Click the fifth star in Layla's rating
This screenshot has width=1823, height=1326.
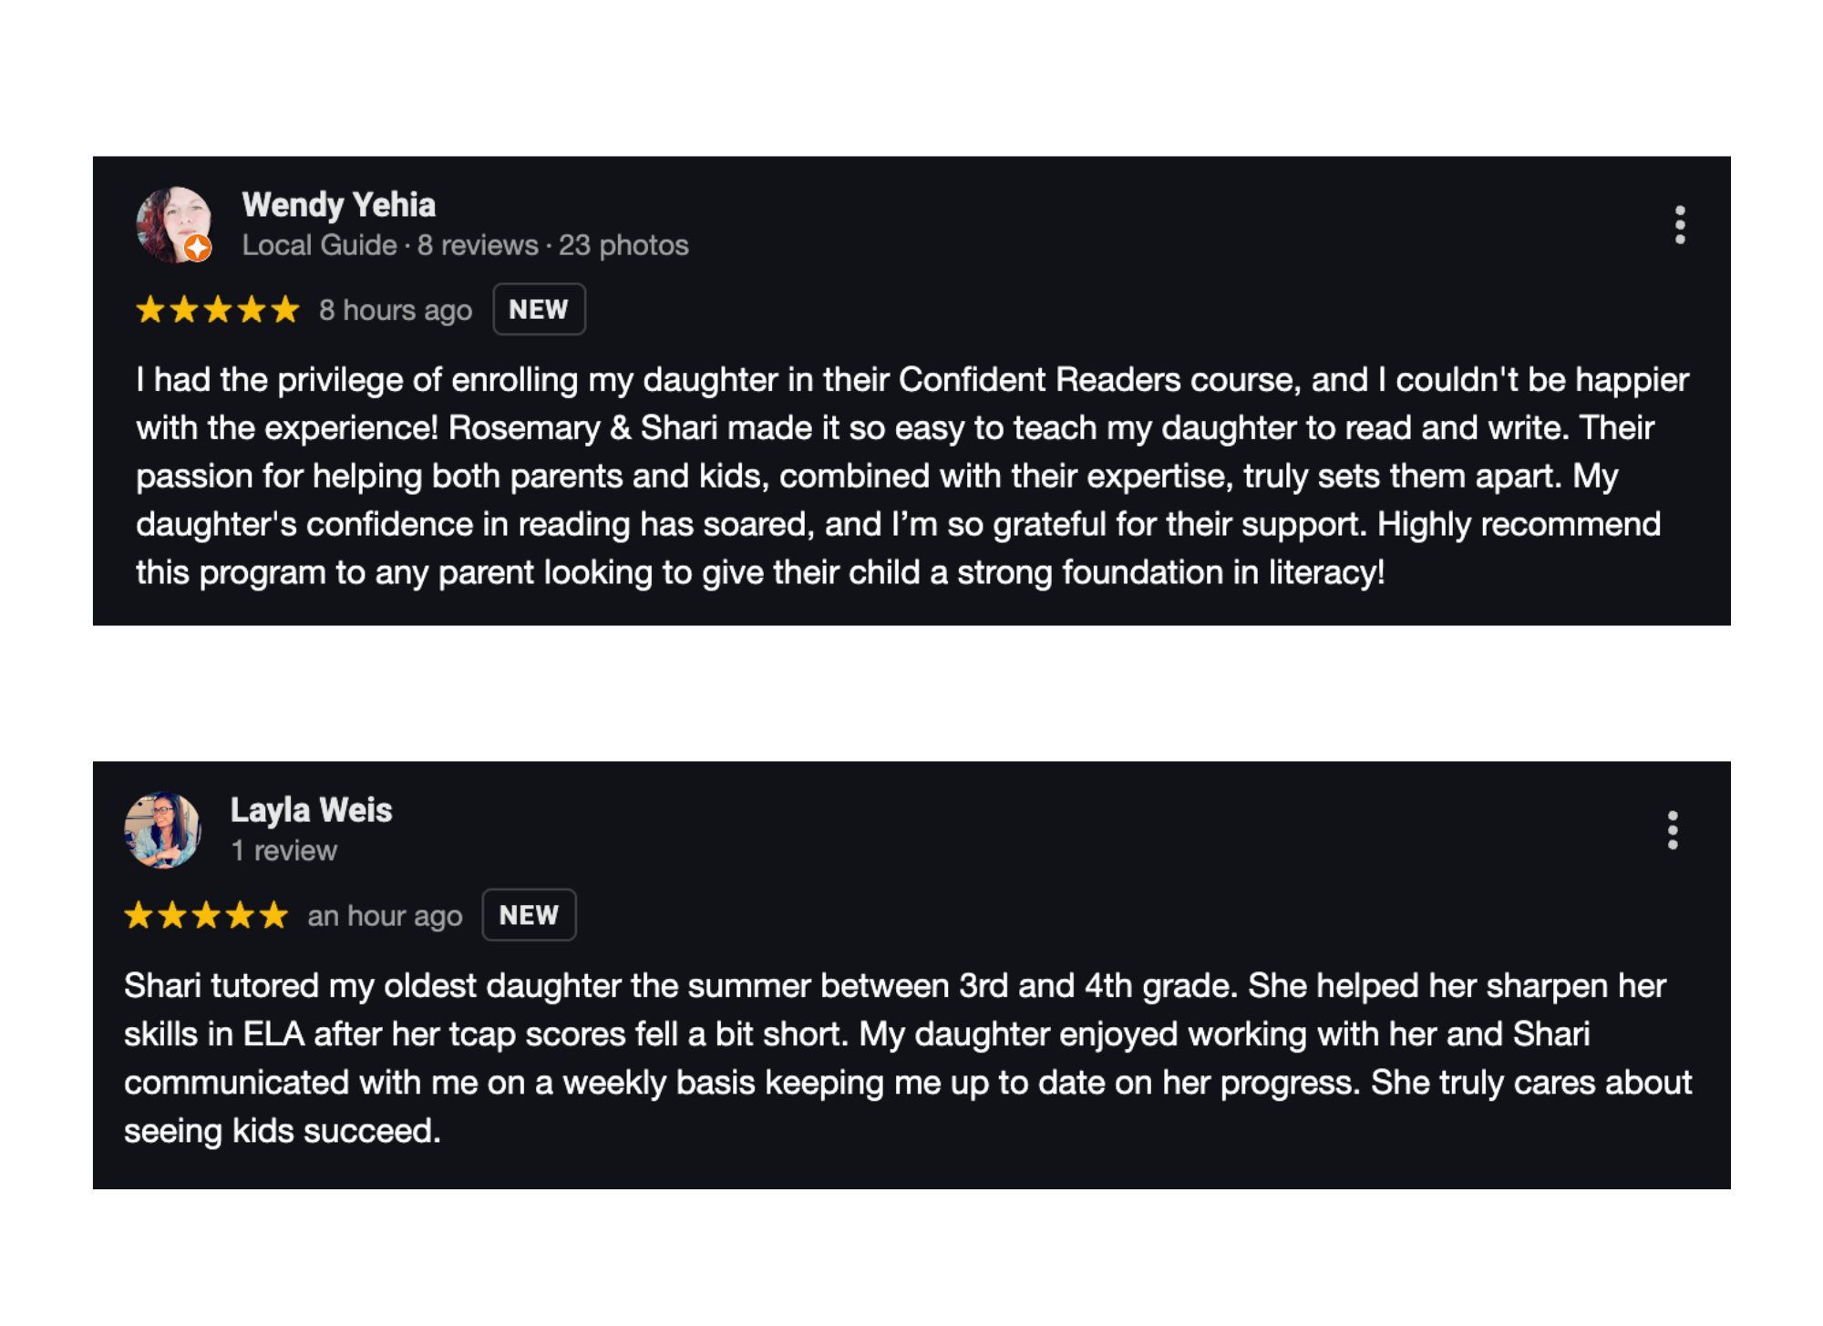click(x=273, y=915)
